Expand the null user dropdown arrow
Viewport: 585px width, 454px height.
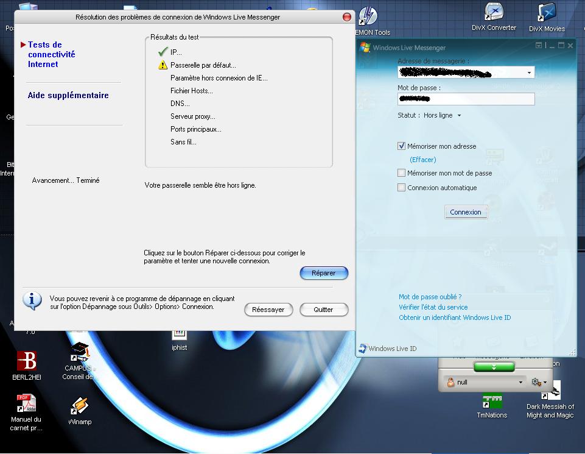pos(520,382)
